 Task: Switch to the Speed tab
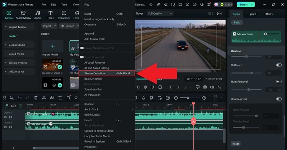(252, 14)
